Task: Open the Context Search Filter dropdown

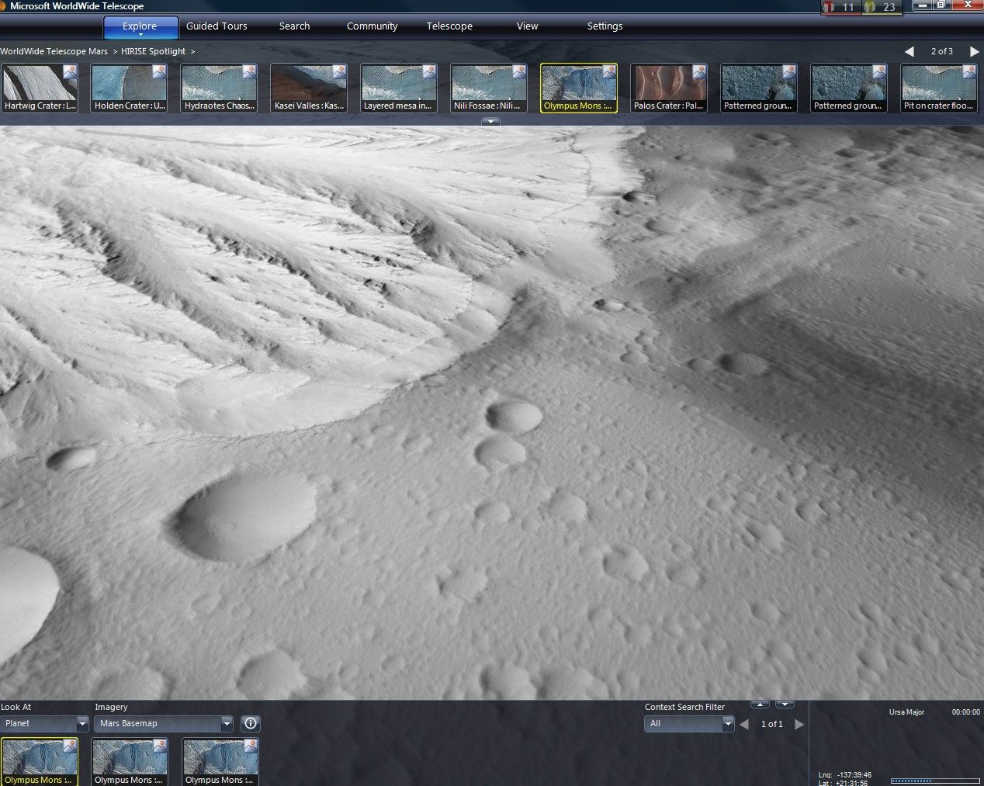Action: (727, 723)
